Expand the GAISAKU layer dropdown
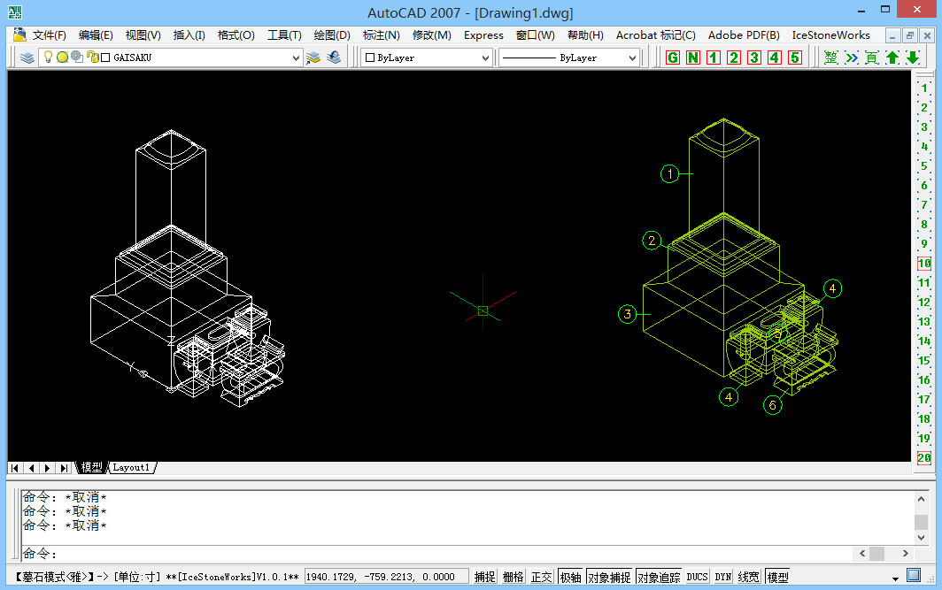This screenshot has height=590, width=942. (296, 57)
